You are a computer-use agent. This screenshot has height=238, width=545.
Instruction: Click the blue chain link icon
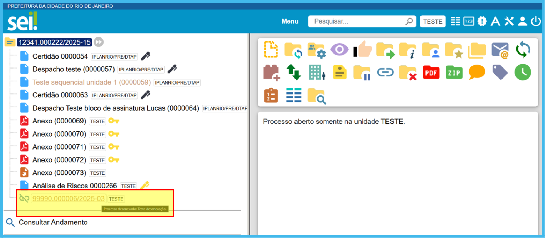coord(385,72)
